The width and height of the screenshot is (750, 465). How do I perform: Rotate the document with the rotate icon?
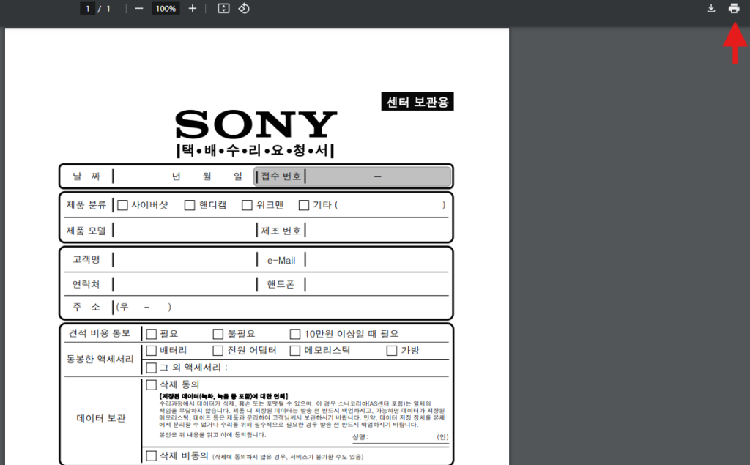pos(244,8)
